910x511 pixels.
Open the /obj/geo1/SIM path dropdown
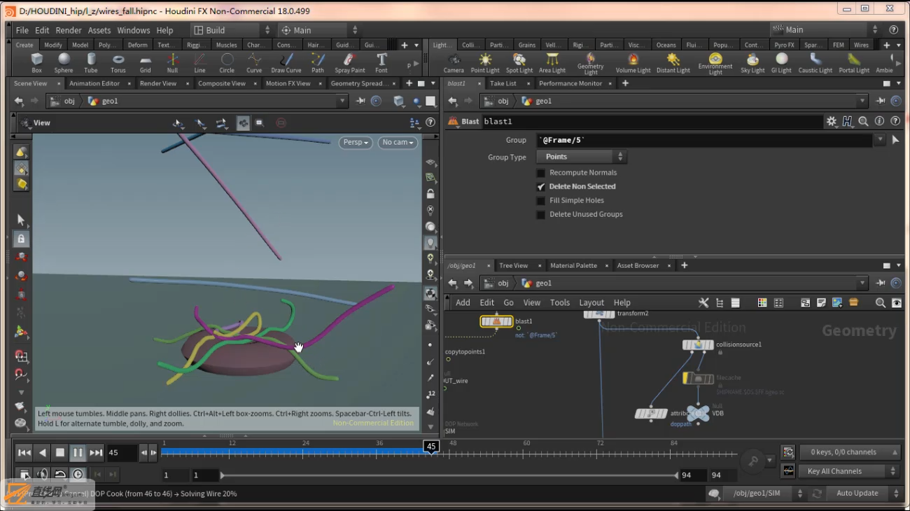764,493
